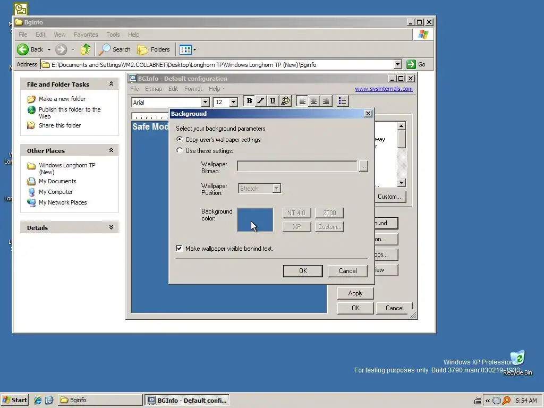Click the Forward arrow in Explorer

click(61, 49)
